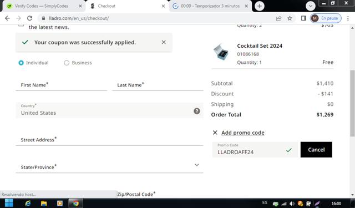Launch Internet Explorer from taskbar

tap(28, 204)
